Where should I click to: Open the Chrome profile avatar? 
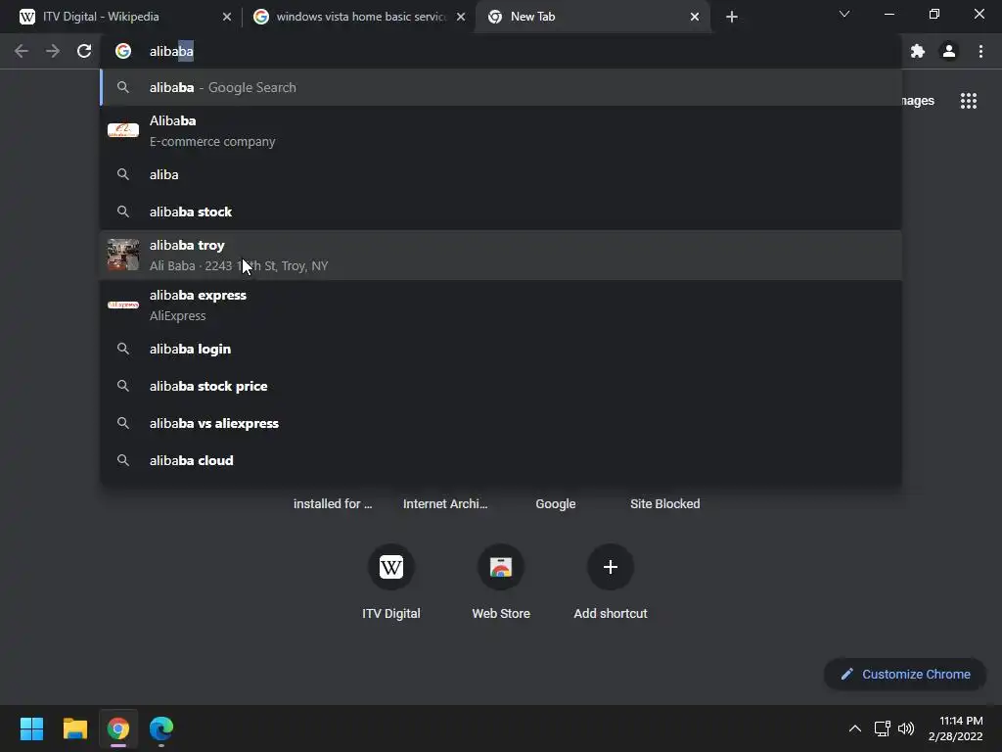pos(949,51)
